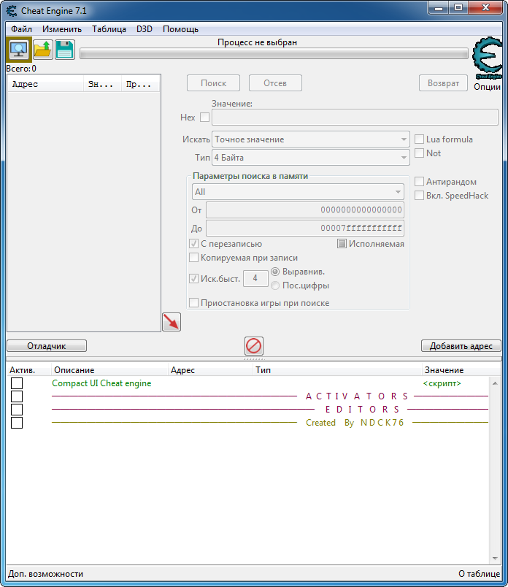Click the Описание column header

(x=109, y=370)
